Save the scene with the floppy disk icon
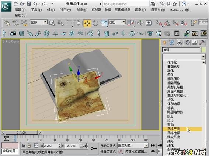This screenshot has height=156, width=209. pyautogui.click(x=29, y=4)
